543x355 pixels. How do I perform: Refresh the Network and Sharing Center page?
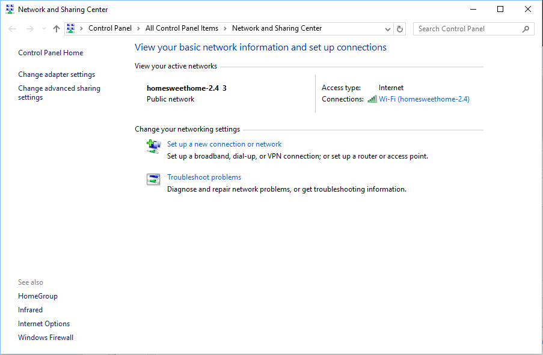click(400, 29)
